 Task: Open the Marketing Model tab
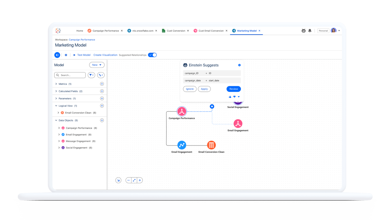(x=246, y=31)
